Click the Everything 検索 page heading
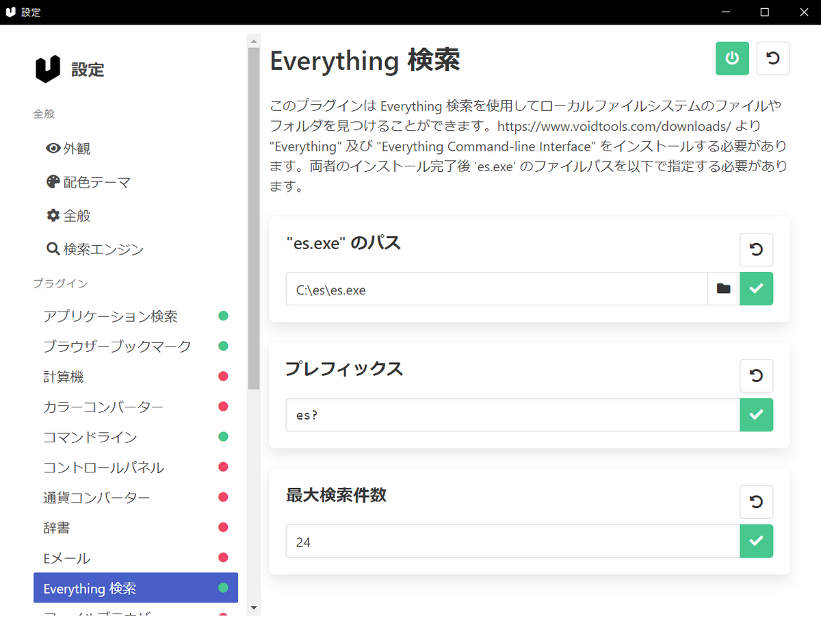The width and height of the screenshot is (821, 621). 365,60
